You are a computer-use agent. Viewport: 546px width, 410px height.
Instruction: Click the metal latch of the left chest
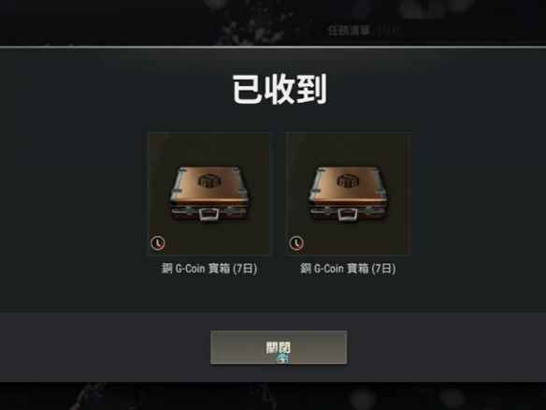coord(208,214)
